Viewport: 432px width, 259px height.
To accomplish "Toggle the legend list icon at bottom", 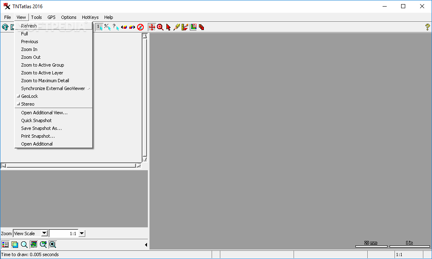I will (x=5, y=244).
